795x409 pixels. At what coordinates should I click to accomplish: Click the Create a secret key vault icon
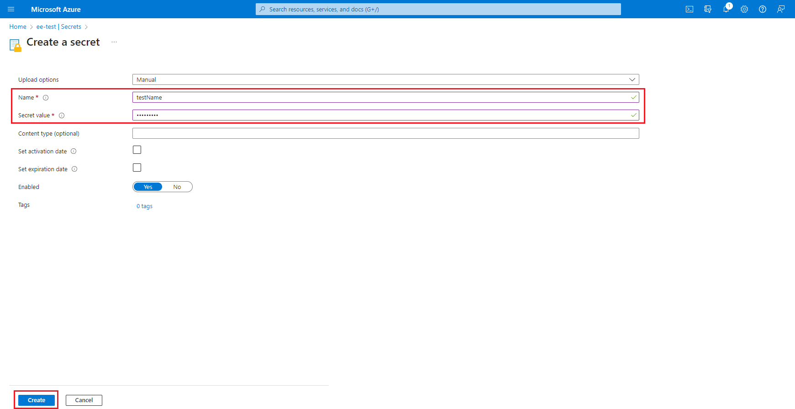click(x=15, y=45)
